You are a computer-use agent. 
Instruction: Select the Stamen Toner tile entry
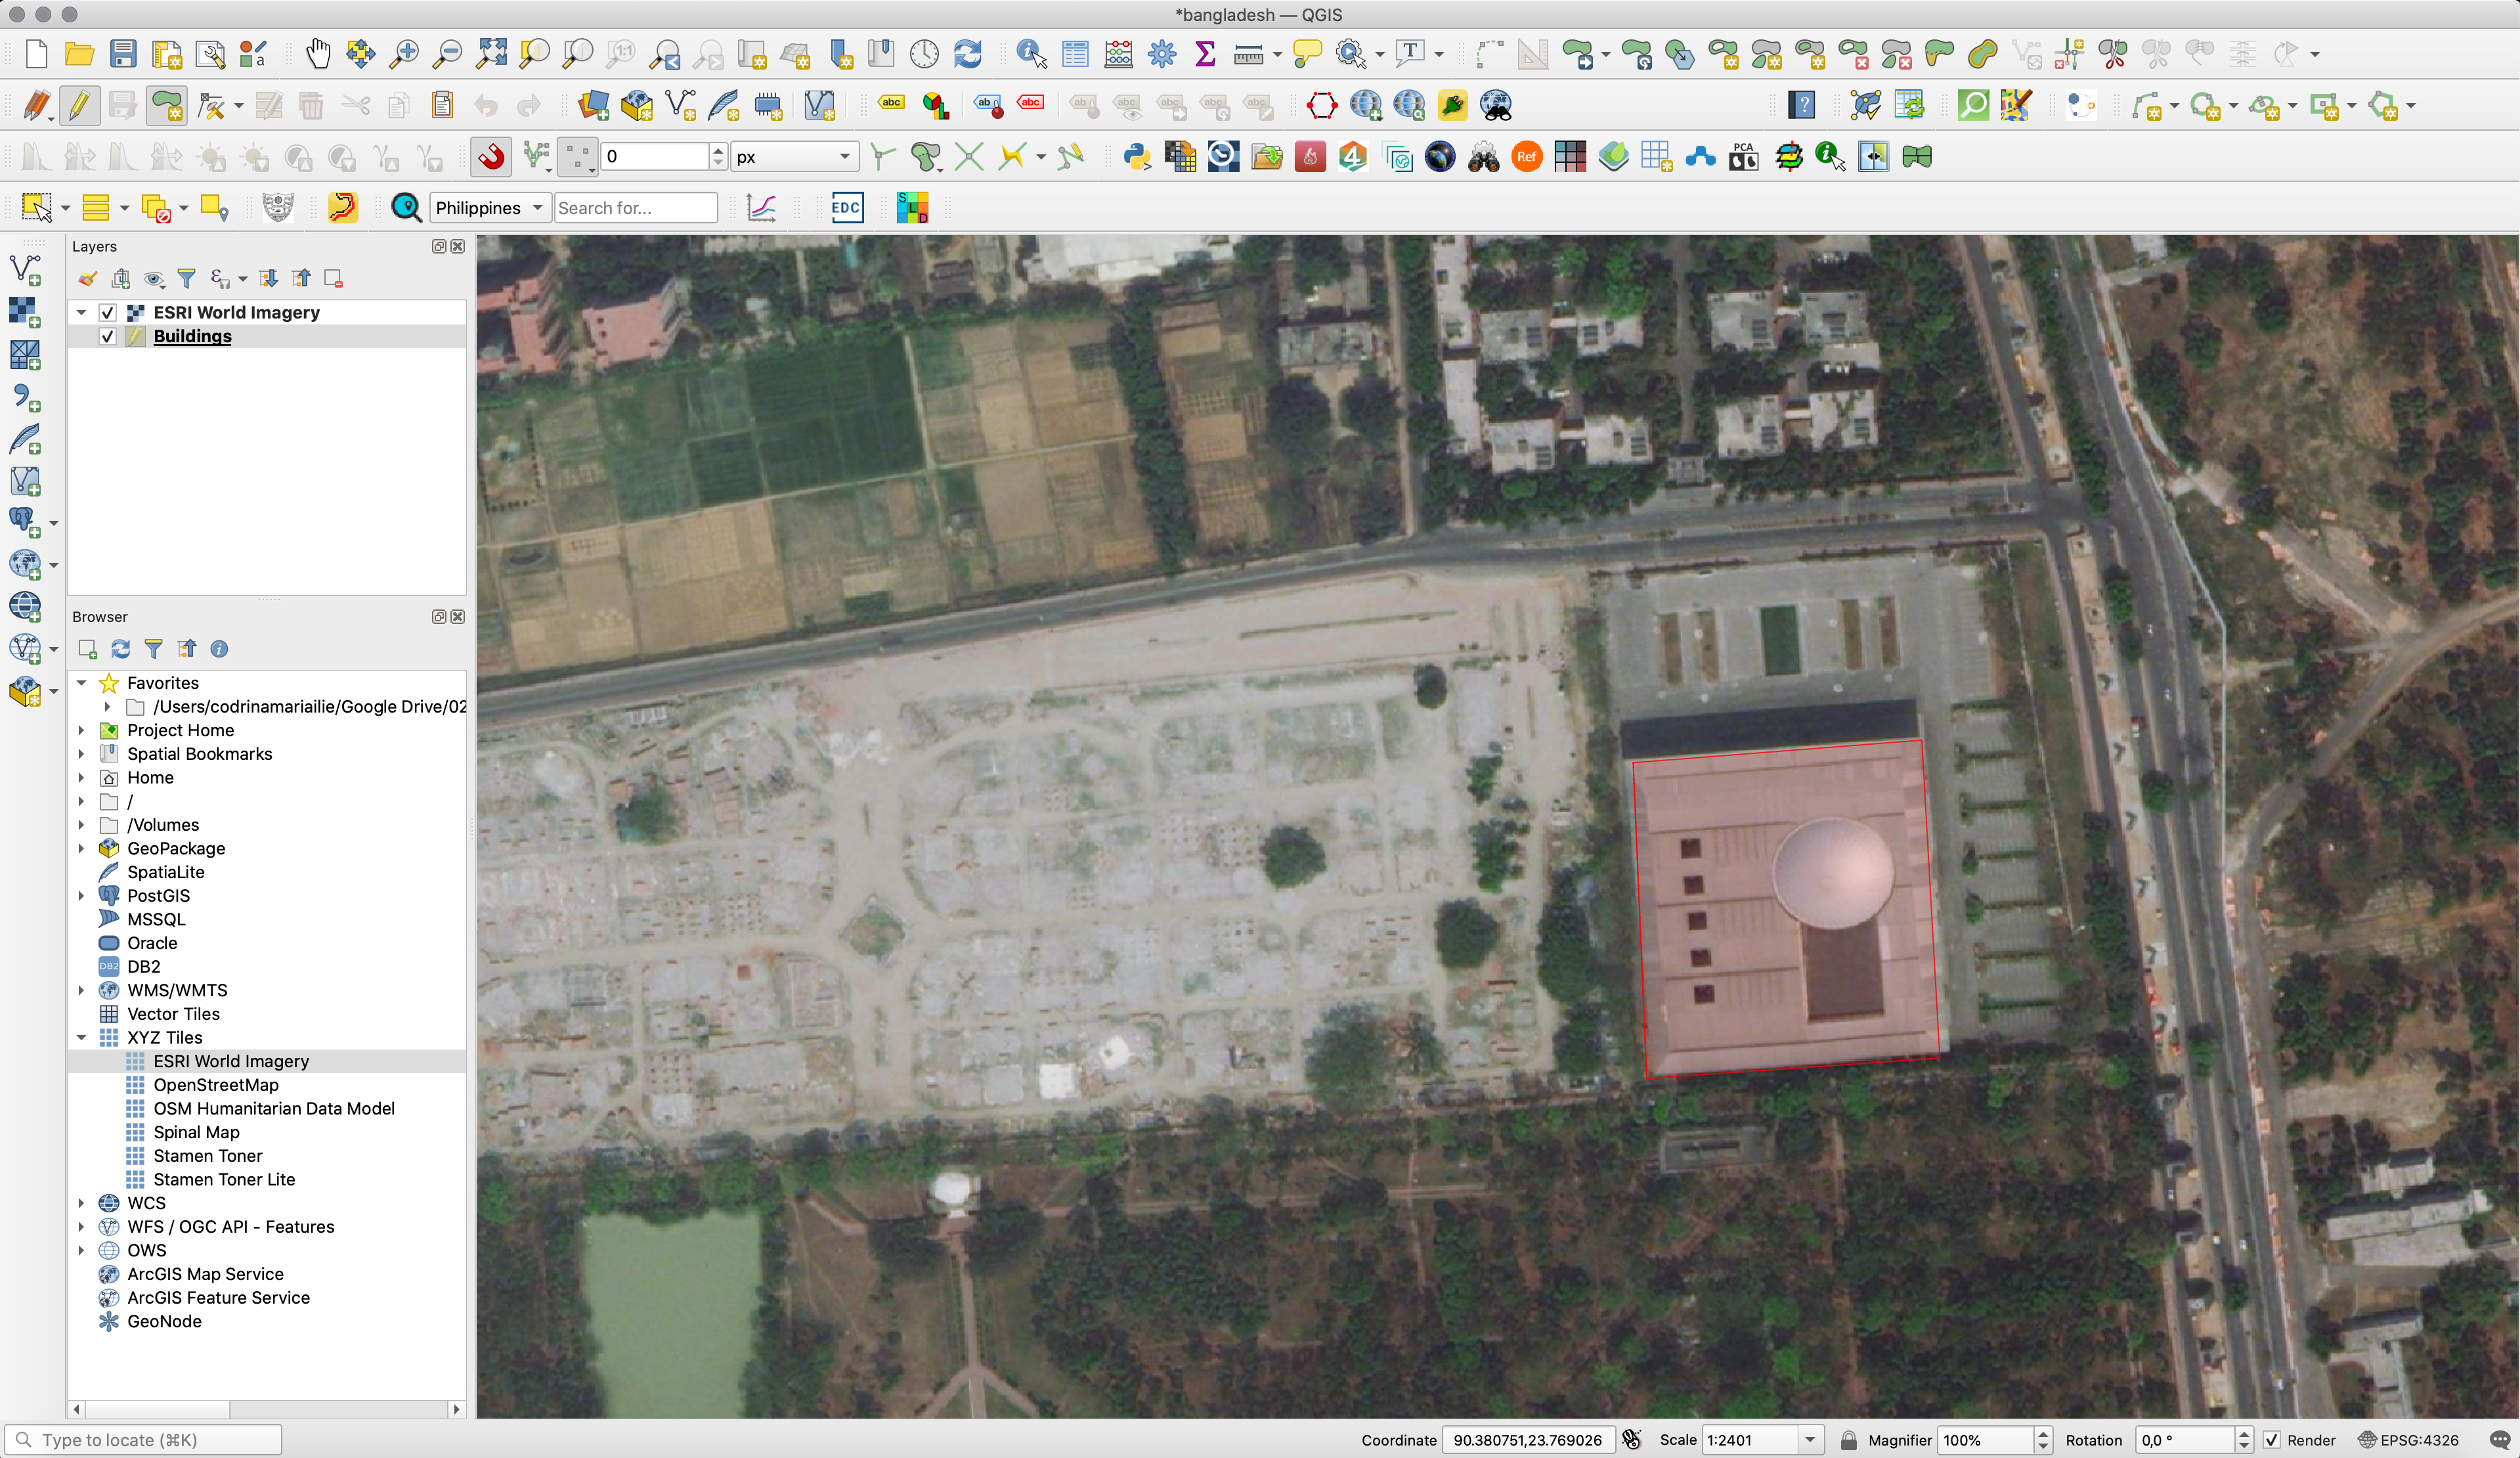(208, 1156)
